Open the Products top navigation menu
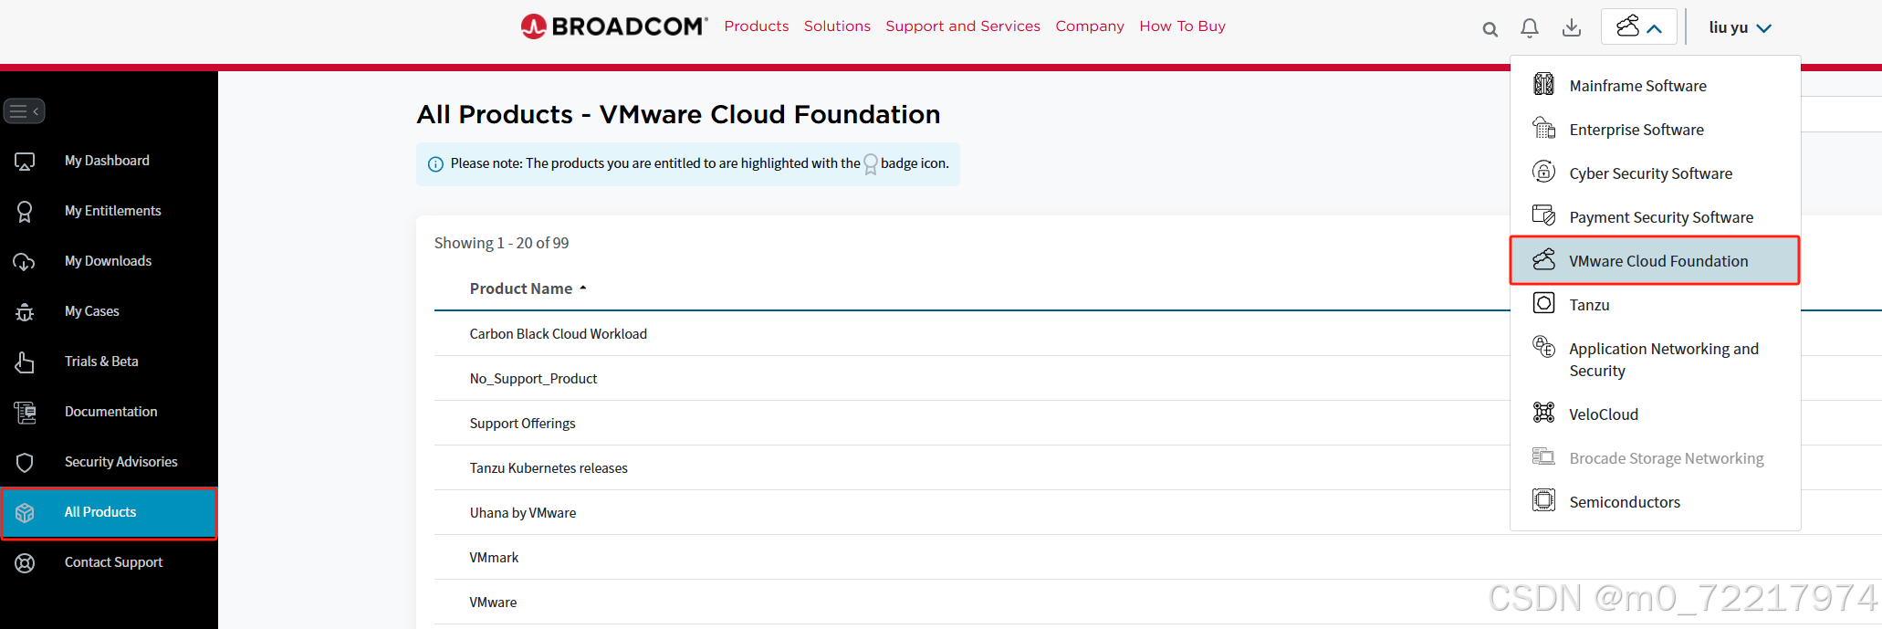The width and height of the screenshot is (1882, 629). [x=756, y=26]
